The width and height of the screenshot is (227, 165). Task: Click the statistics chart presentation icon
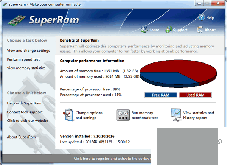pos(176,115)
